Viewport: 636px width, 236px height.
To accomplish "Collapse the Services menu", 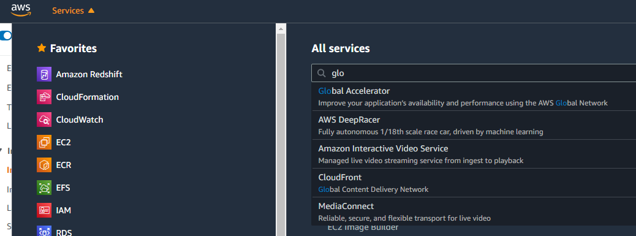I will pyautogui.click(x=73, y=11).
